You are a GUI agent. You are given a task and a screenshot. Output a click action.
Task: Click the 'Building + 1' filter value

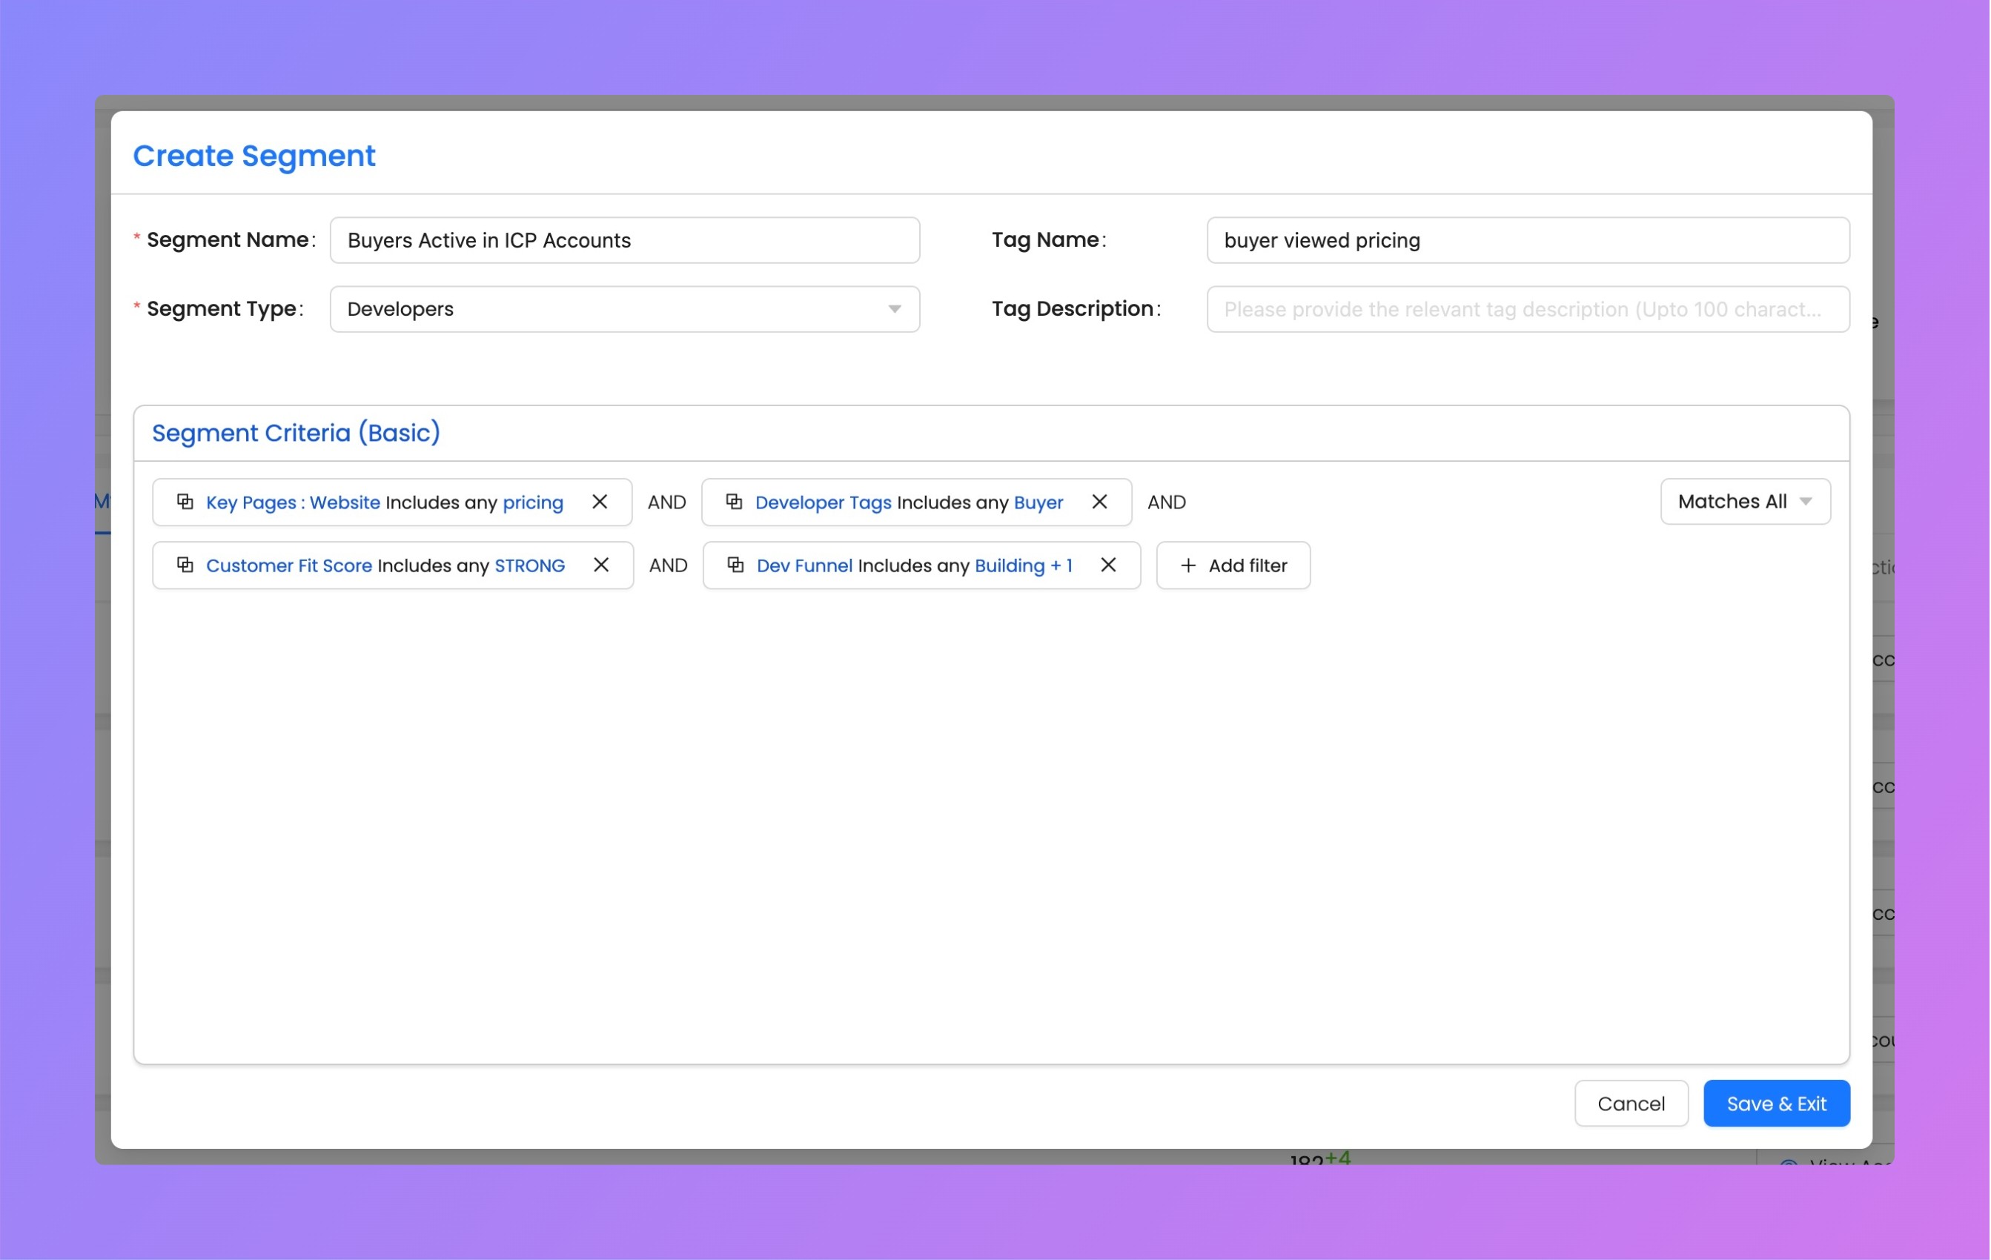[x=1023, y=566]
